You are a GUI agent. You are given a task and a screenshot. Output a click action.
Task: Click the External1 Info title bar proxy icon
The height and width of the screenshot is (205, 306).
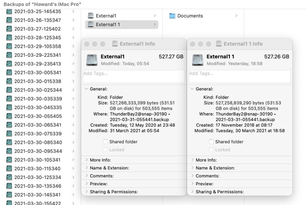(115, 44)
